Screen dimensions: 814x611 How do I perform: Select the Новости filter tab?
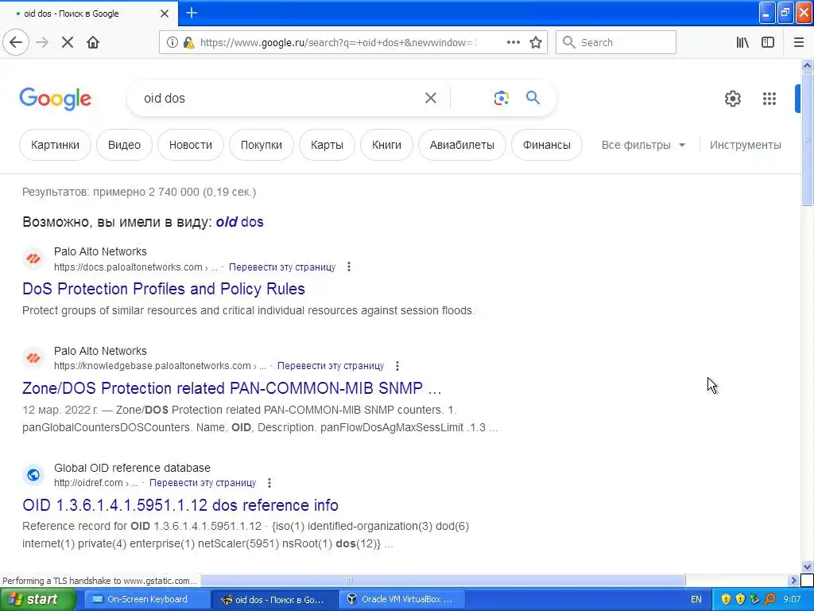click(x=191, y=145)
